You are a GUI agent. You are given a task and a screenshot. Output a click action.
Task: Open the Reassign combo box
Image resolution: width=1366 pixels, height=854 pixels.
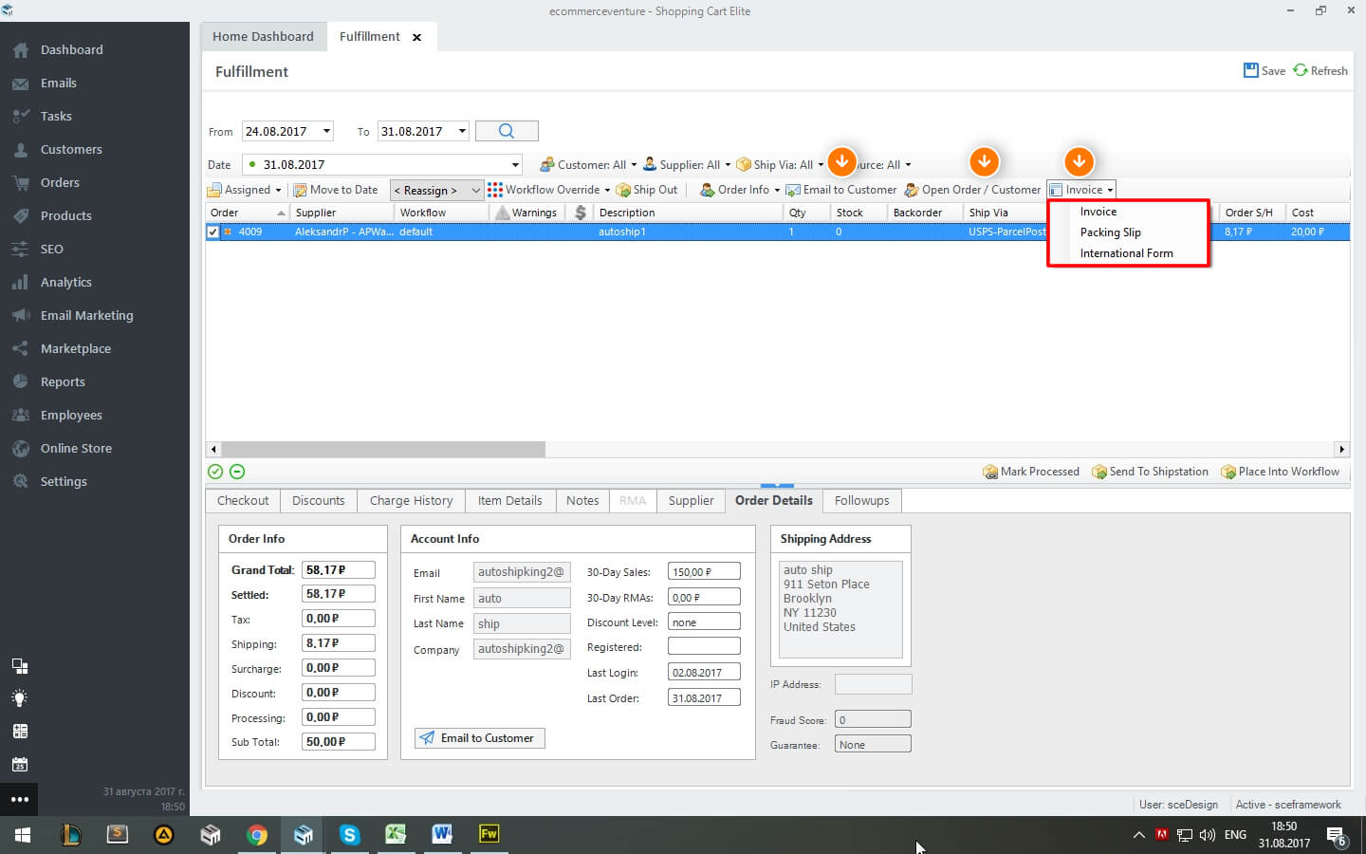[x=437, y=190]
